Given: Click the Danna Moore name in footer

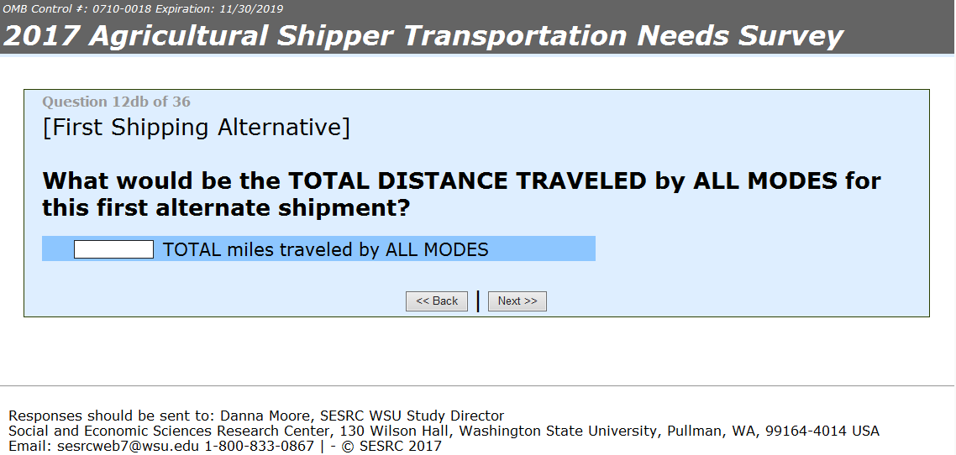Looking at the screenshot, I should click(x=255, y=416).
